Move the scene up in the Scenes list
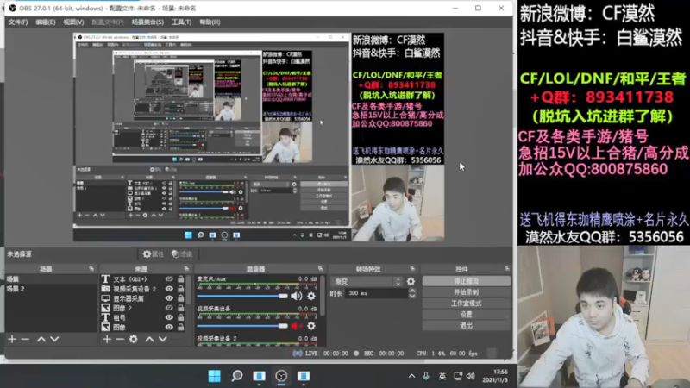The width and height of the screenshot is (690, 388). tap(41, 339)
